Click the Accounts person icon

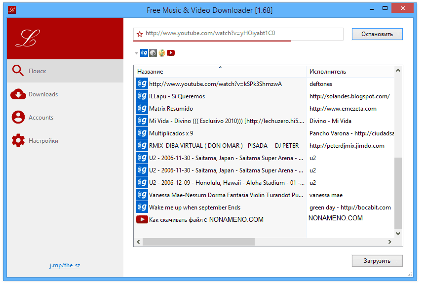18,118
